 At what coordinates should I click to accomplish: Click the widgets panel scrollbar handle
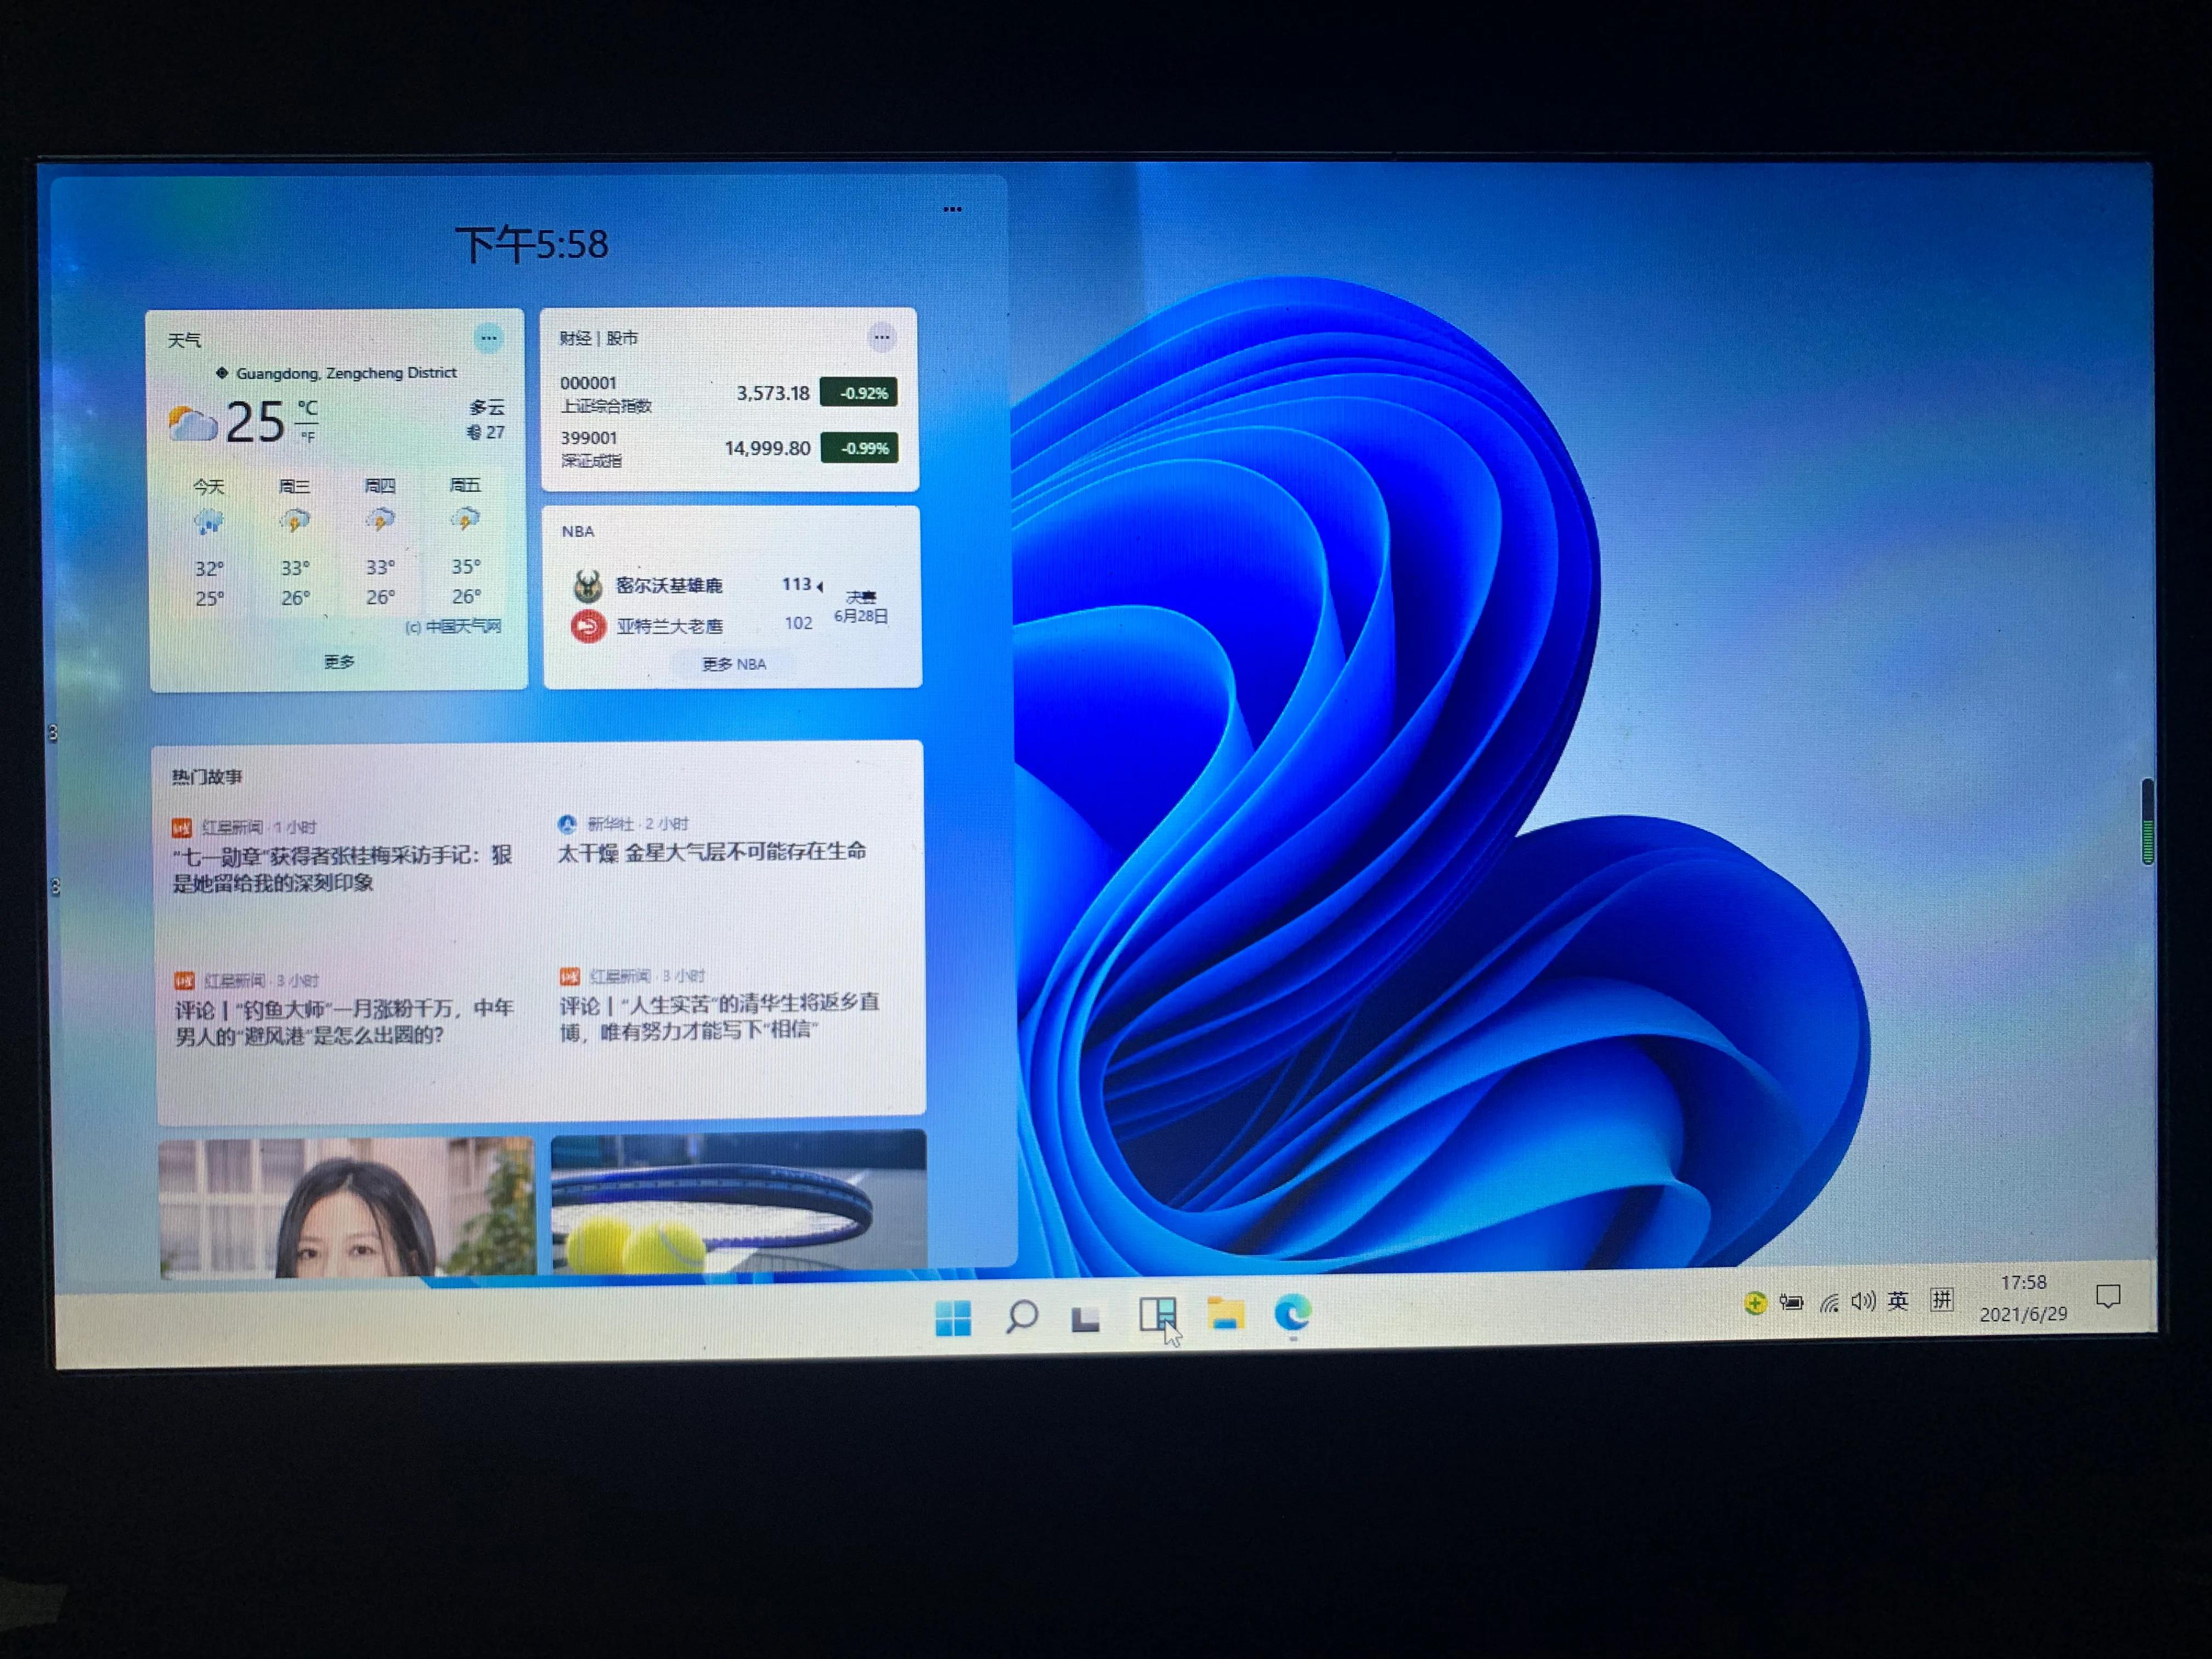(2147, 822)
